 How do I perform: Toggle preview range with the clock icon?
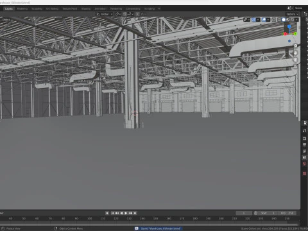(x=255, y=213)
